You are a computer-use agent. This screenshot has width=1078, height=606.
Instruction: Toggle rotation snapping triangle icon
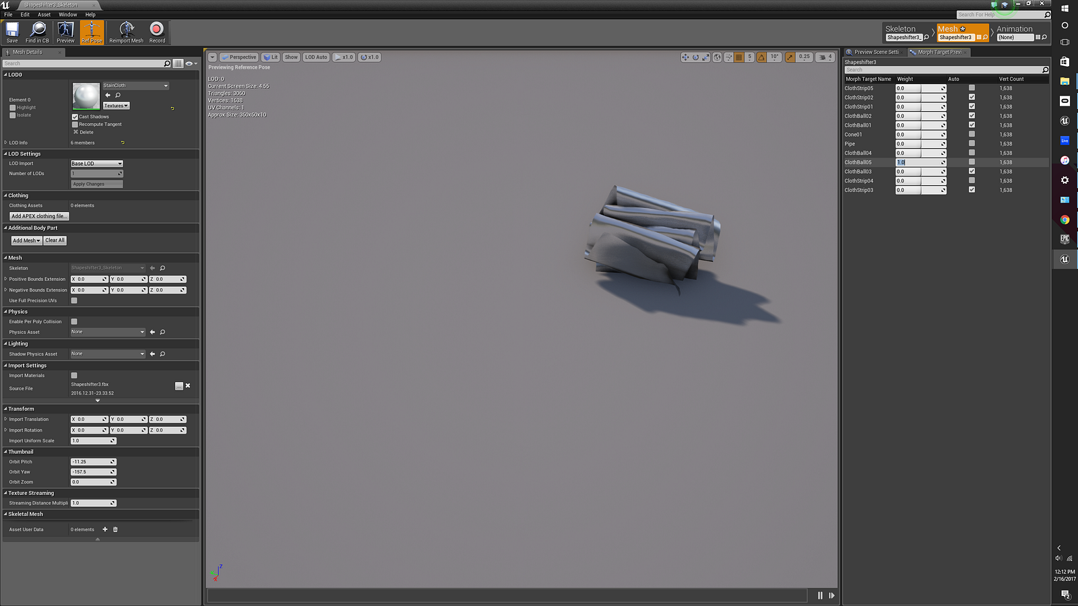(761, 57)
